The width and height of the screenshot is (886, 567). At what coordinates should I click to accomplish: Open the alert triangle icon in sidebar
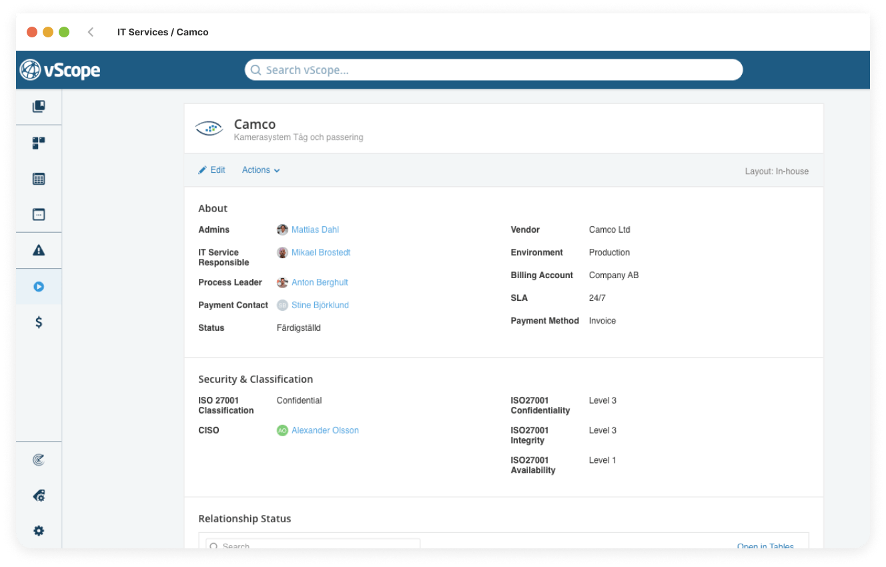(x=39, y=250)
